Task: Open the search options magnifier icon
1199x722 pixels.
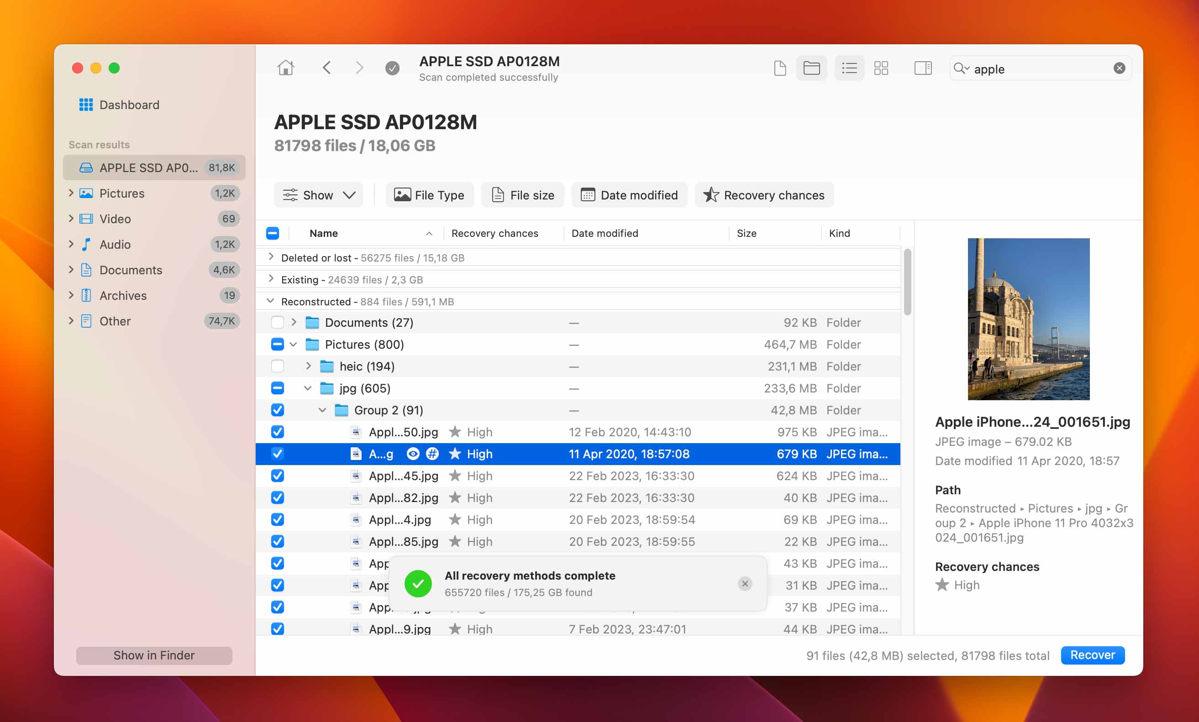Action: pyautogui.click(x=961, y=68)
